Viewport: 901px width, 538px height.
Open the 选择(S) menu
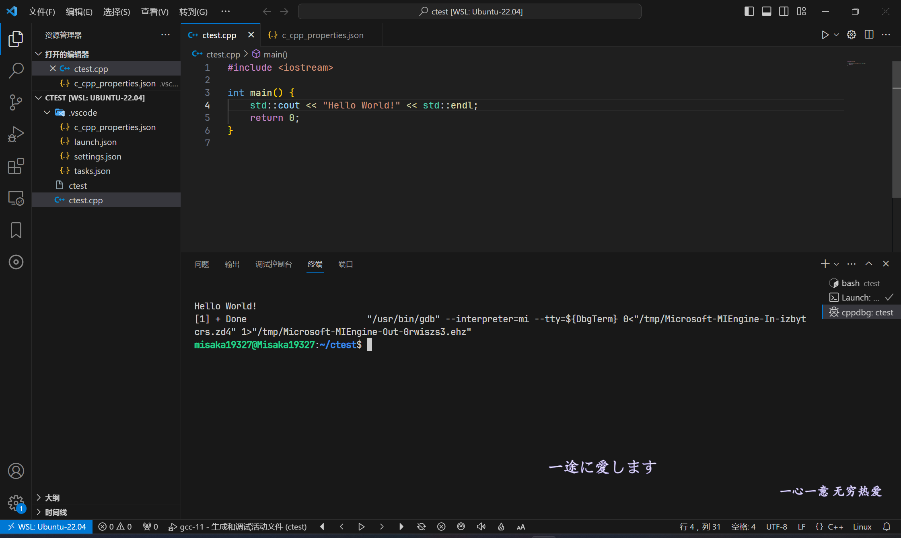[116, 12]
